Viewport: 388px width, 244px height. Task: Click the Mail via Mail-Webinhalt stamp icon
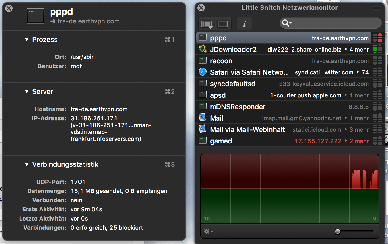point(203,129)
